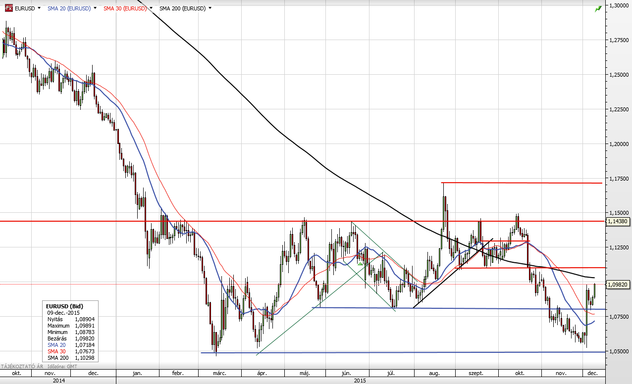Click the 1,10298 SMA 200 value

pyautogui.click(x=86, y=358)
